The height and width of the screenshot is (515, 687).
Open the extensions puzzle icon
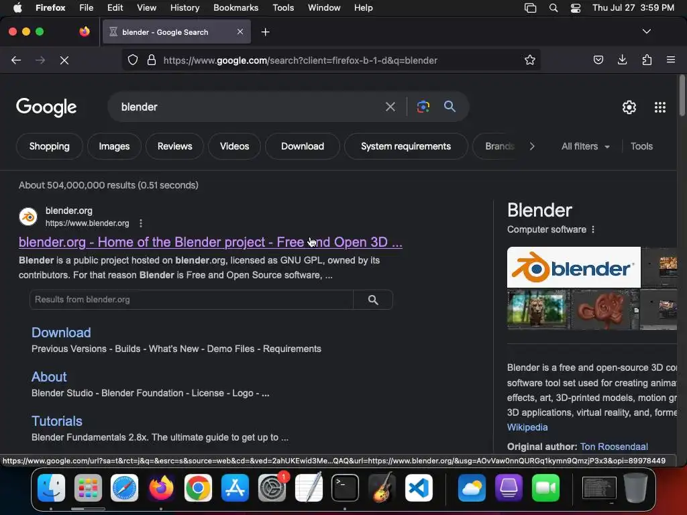click(x=647, y=60)
